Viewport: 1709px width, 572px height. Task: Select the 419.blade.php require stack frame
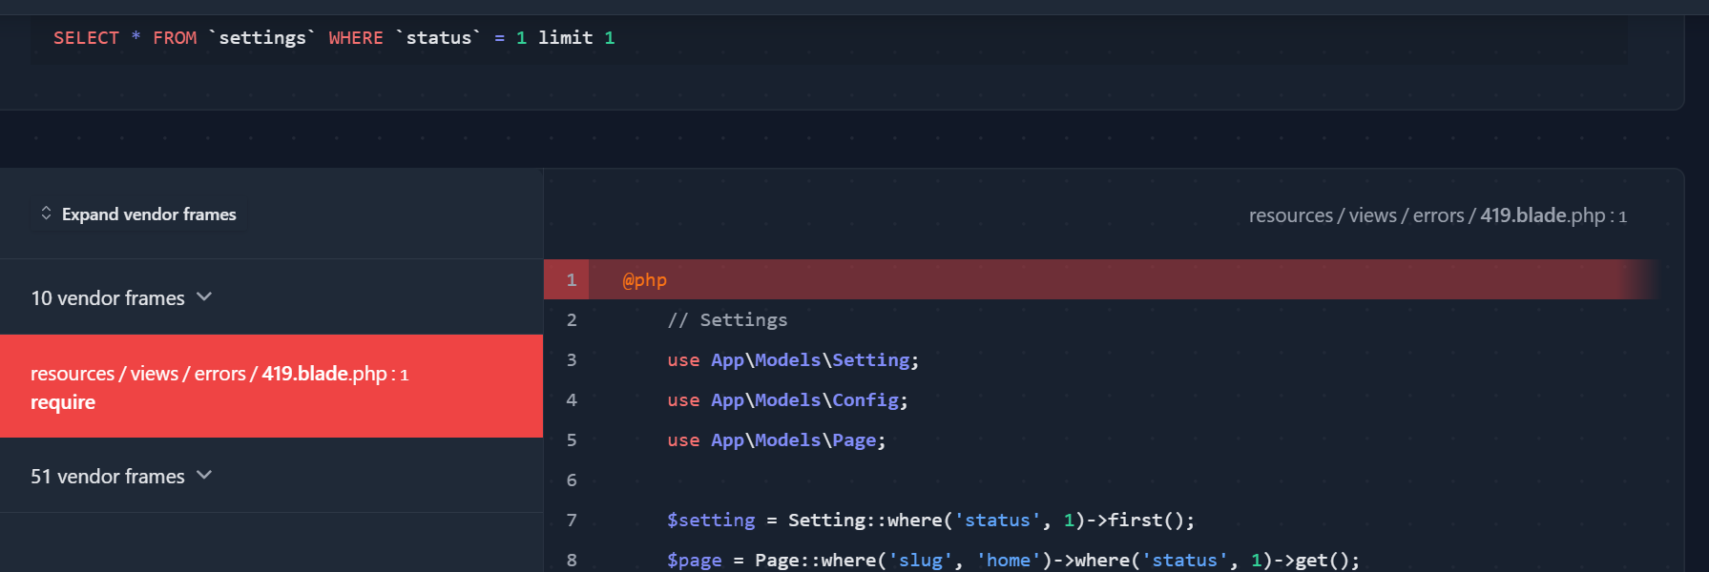coord(271,386)
